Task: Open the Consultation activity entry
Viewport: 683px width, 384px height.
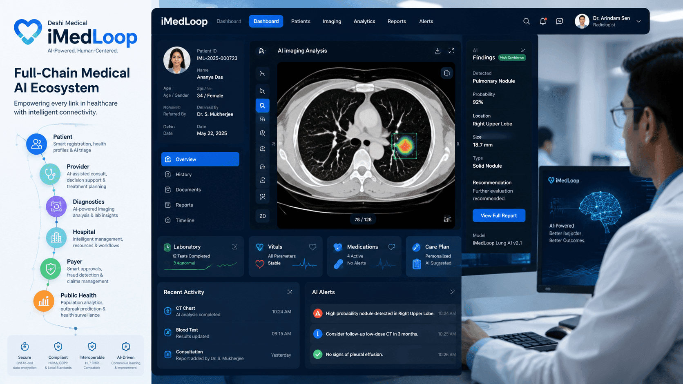Action: click(x=228, y=355)
